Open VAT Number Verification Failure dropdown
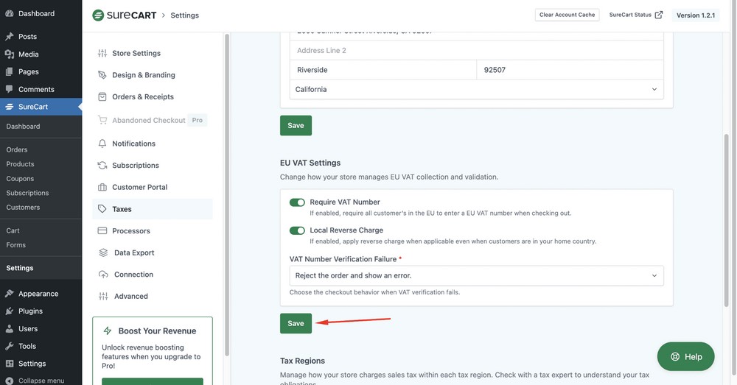 (476, 275)
